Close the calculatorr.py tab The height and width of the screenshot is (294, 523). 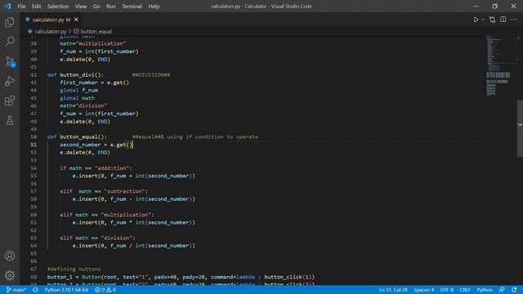76,20
